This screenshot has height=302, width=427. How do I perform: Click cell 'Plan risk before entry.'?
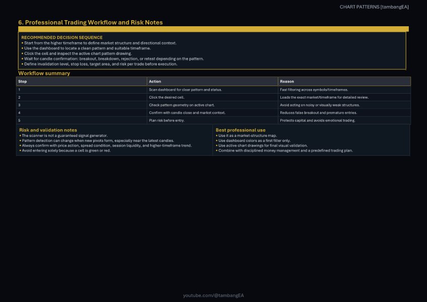[212, 120]
